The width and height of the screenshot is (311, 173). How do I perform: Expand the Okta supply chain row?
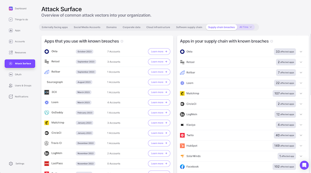[x=301, y=52]
